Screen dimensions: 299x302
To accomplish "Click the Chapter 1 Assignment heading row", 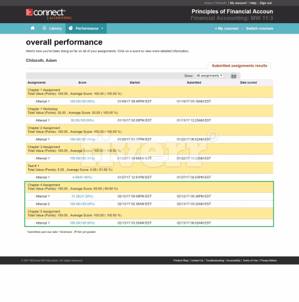I will coord(150,92).
